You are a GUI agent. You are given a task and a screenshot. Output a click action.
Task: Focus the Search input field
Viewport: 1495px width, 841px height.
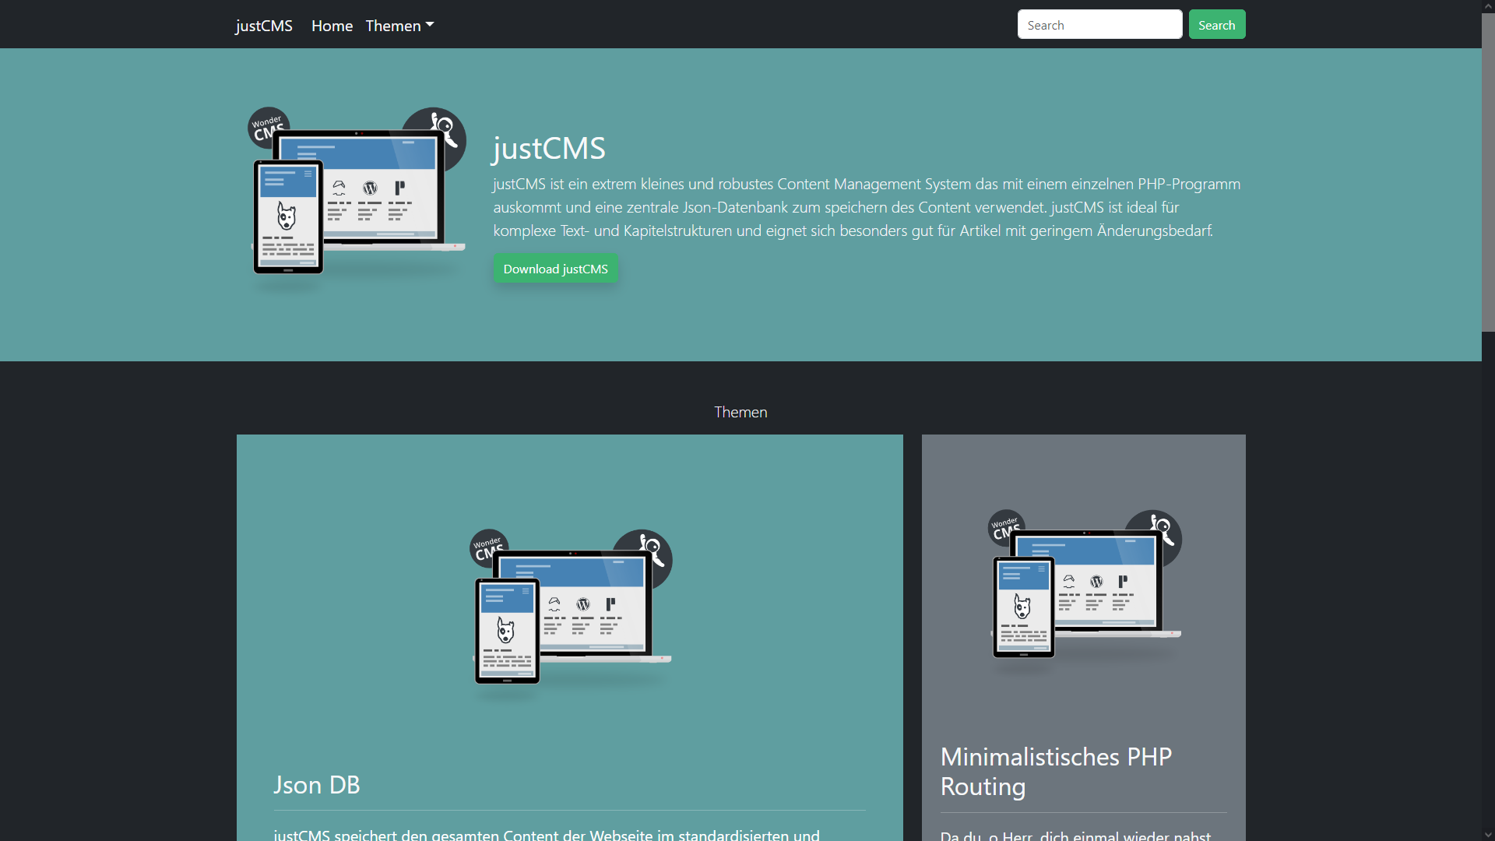click(x=1099, y=25)
